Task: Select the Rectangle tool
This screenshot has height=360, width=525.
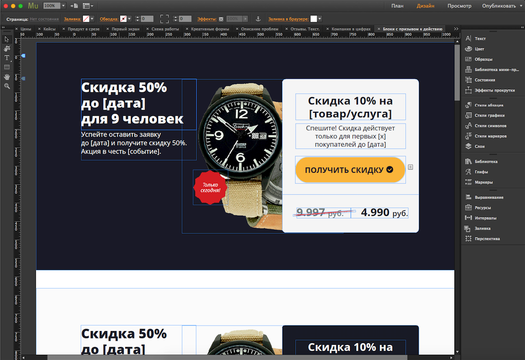Action: click(x=6, y=67)
